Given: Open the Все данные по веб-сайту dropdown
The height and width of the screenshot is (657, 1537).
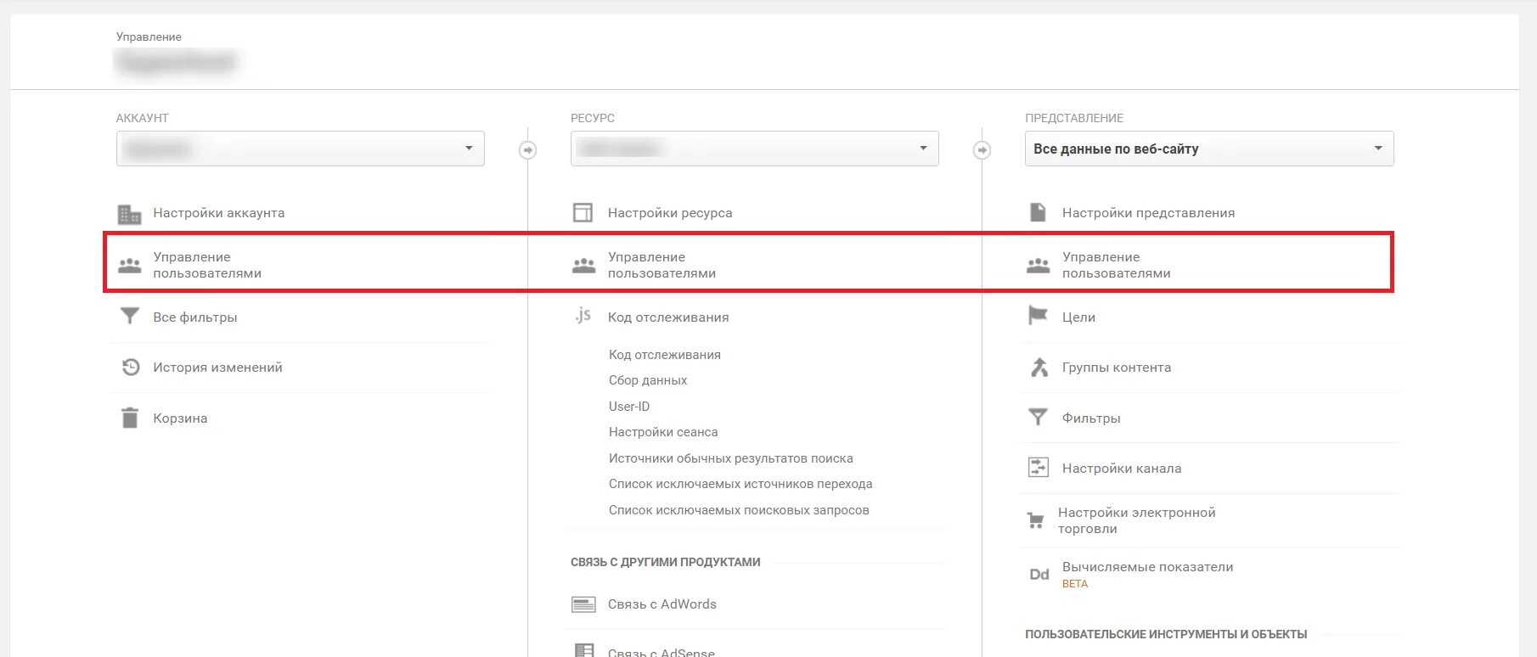Looking at the screenshot, I should [x=1209, y=149].
